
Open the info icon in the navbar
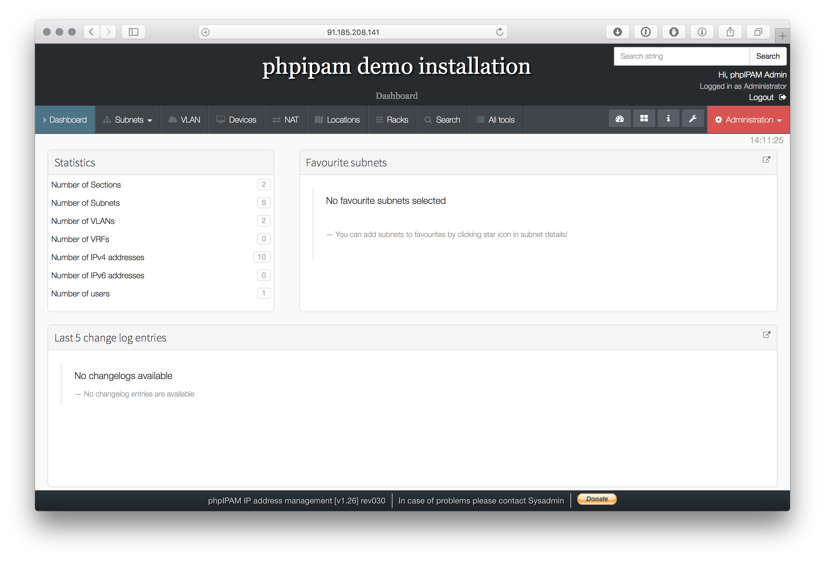click(668, 118)
